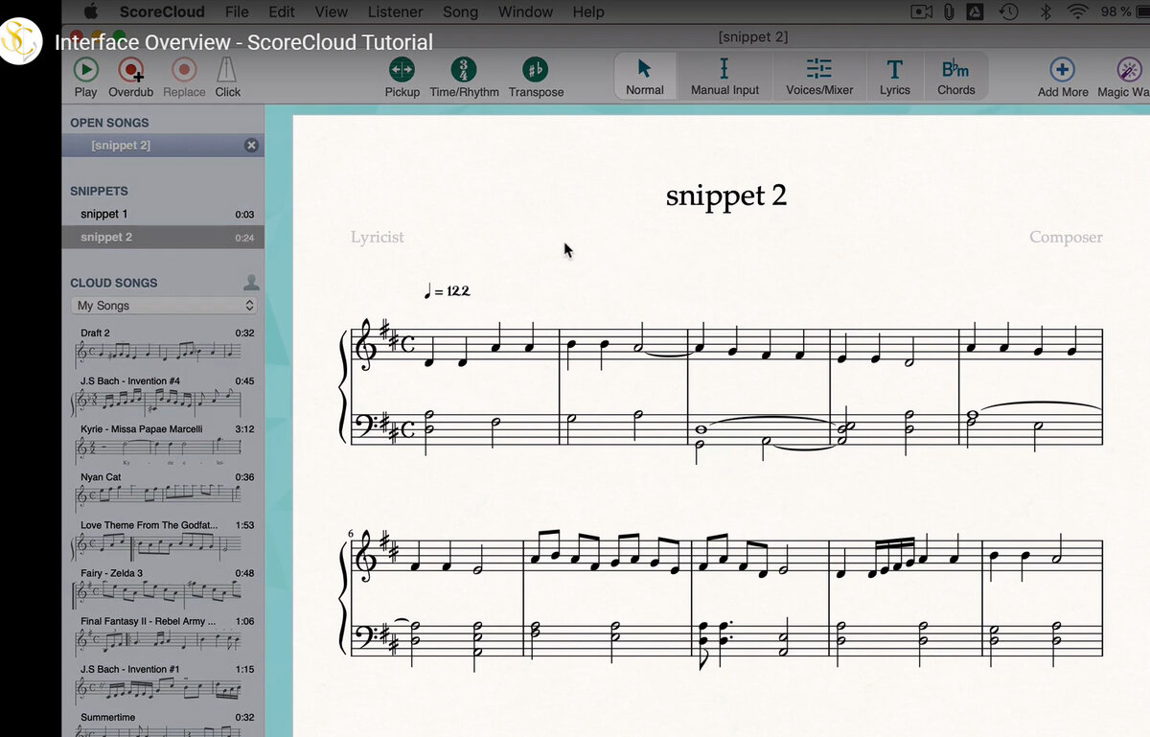Select the open song [snippet 2]
The image size is (1150, 737).
click(163, 146)
